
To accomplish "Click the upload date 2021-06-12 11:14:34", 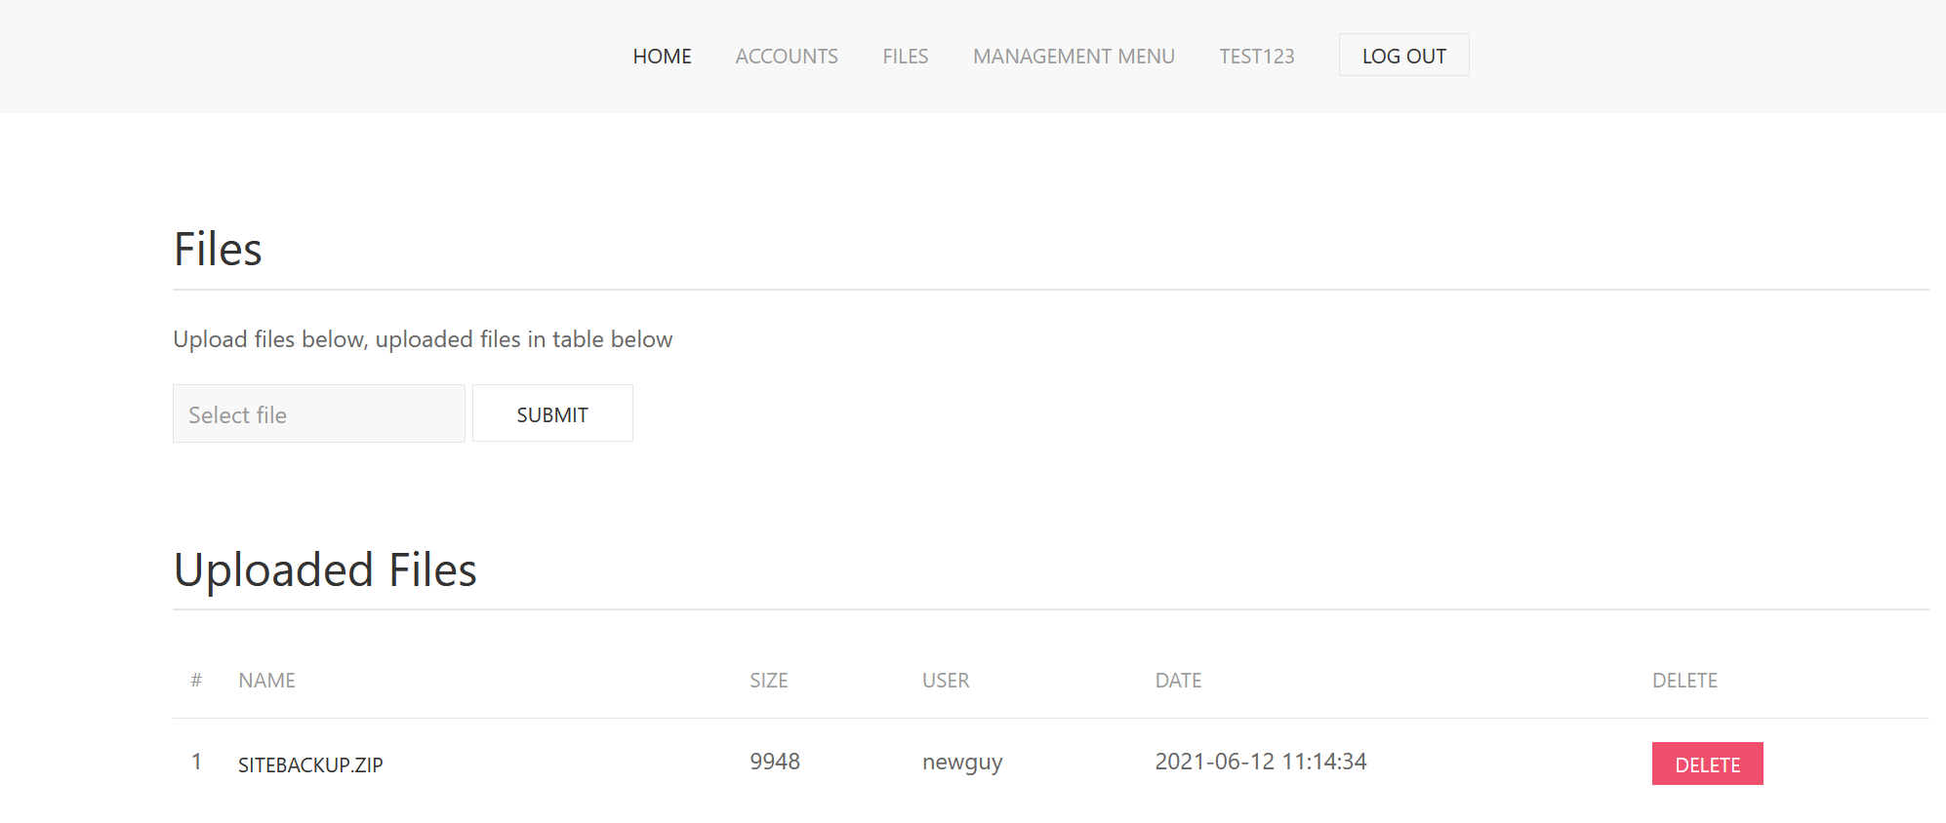I will (x=1261, y=762).
